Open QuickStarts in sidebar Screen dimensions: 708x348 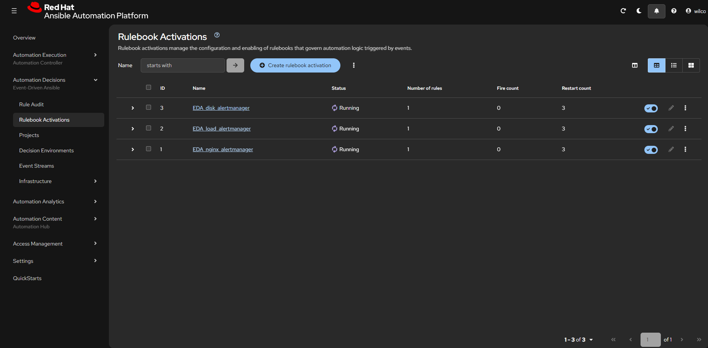tap(27, 278)
